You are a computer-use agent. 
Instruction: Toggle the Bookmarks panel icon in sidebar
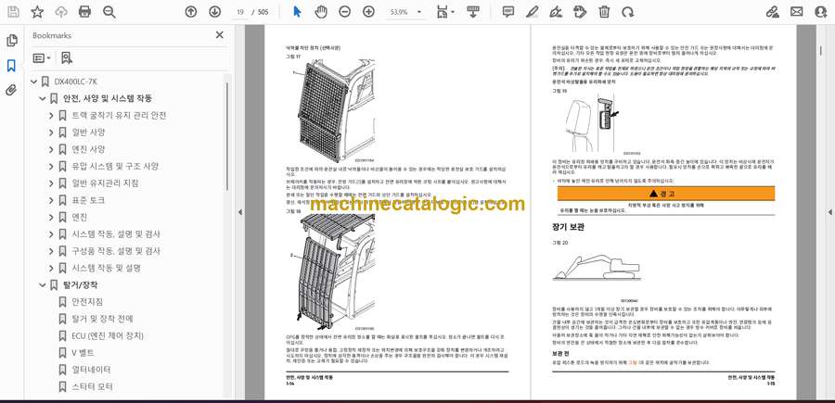click(x=11, y=66)
